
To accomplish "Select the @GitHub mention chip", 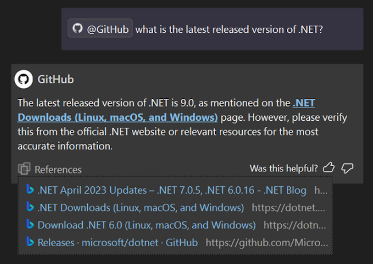I will click(x=100, y=28).
